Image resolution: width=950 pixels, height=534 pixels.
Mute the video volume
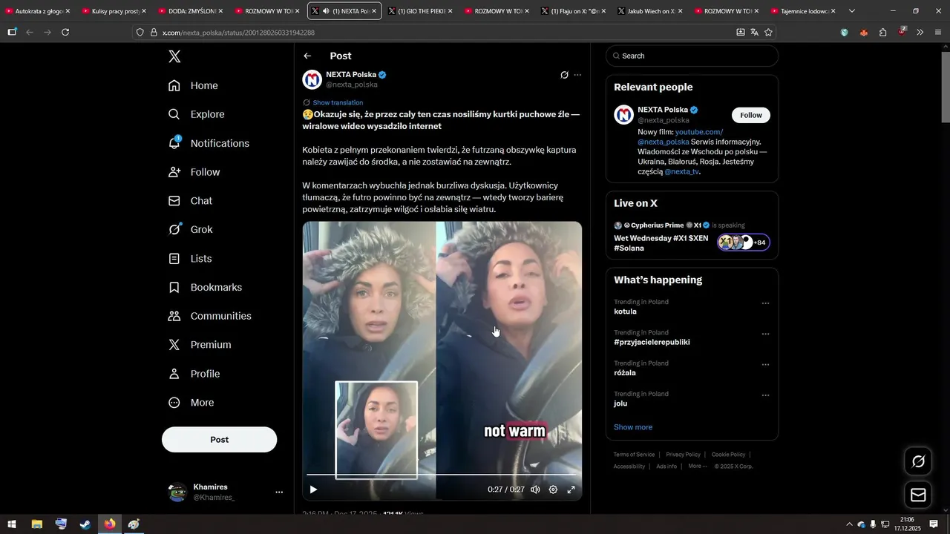click(535, 489)
